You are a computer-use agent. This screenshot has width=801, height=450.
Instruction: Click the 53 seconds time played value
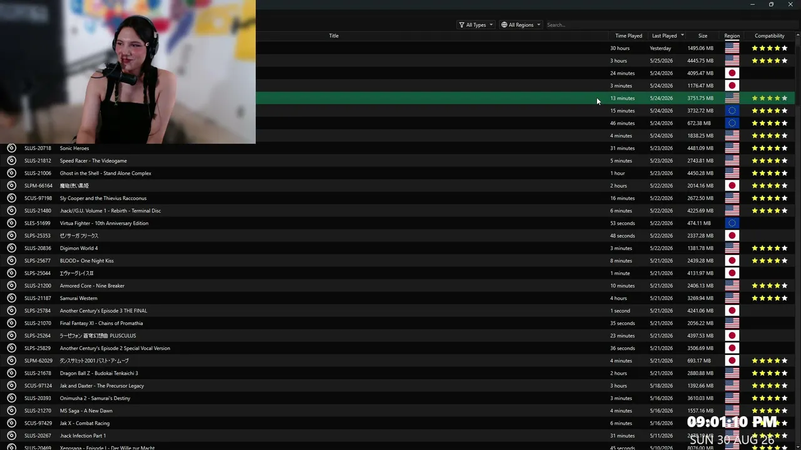(623, 223)
